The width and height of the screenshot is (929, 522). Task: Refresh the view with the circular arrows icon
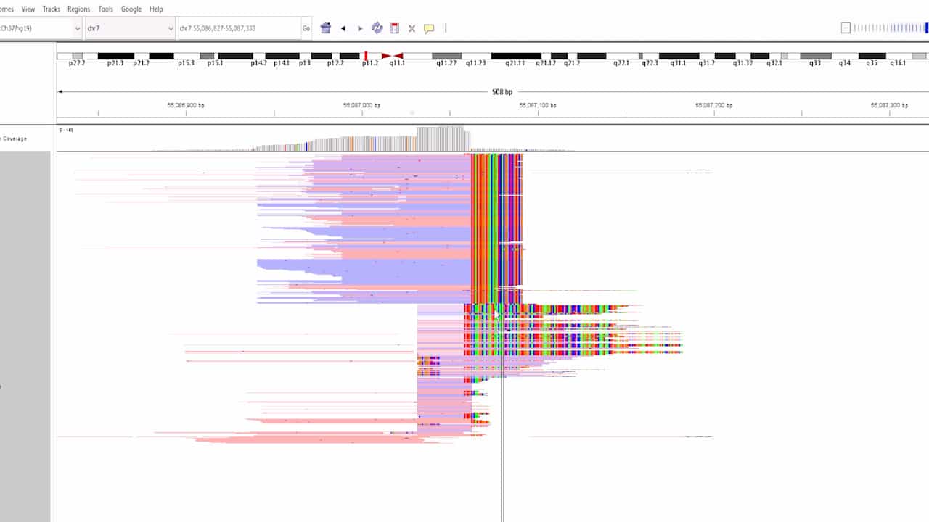(x=377, y=28)
